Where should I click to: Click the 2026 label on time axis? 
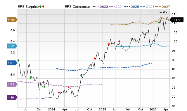[x=153, y=109]
